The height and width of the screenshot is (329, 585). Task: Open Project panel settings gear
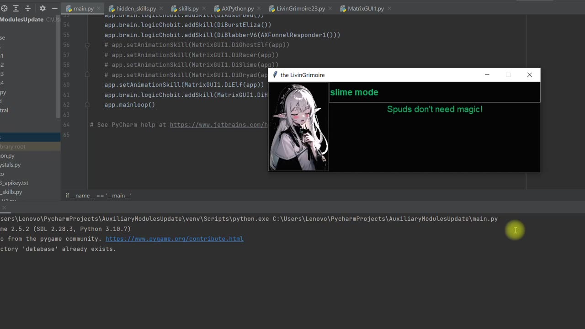pos(43,8)
